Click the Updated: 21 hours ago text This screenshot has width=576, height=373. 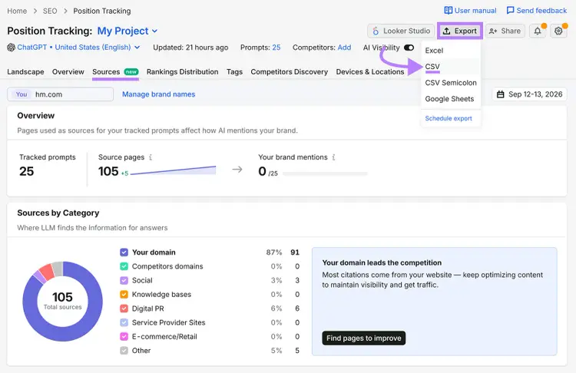(190, 48)
